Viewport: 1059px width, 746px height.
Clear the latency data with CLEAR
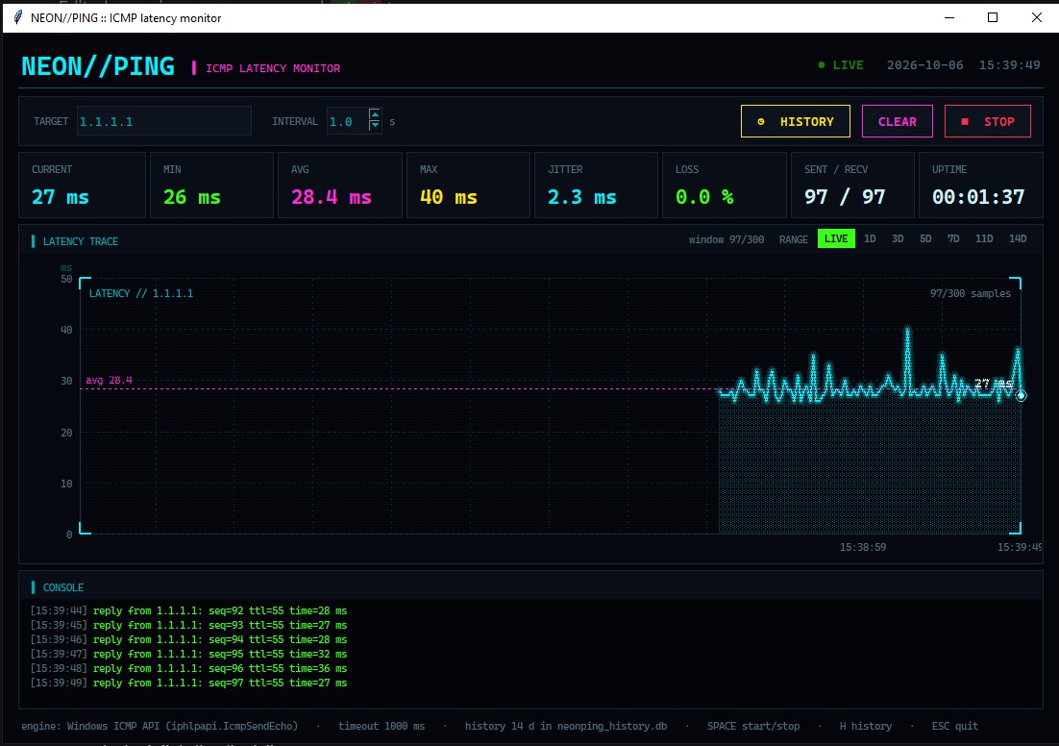click(x=897, y=122)
